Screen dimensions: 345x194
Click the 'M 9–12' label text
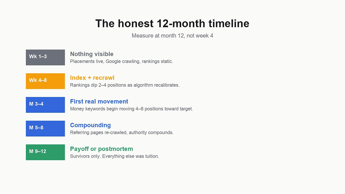pos(38,151)
